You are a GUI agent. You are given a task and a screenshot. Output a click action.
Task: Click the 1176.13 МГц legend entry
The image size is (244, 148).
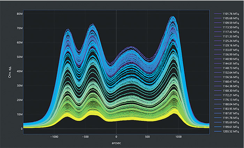click(230, 100)
